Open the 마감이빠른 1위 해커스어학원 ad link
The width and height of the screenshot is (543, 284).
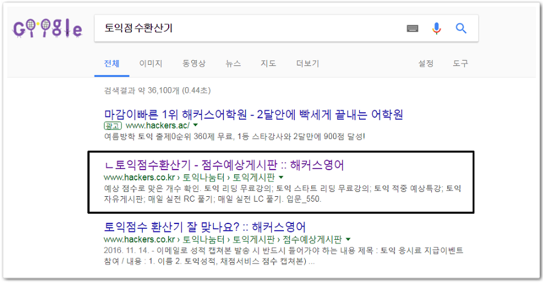tap(254, 114)
